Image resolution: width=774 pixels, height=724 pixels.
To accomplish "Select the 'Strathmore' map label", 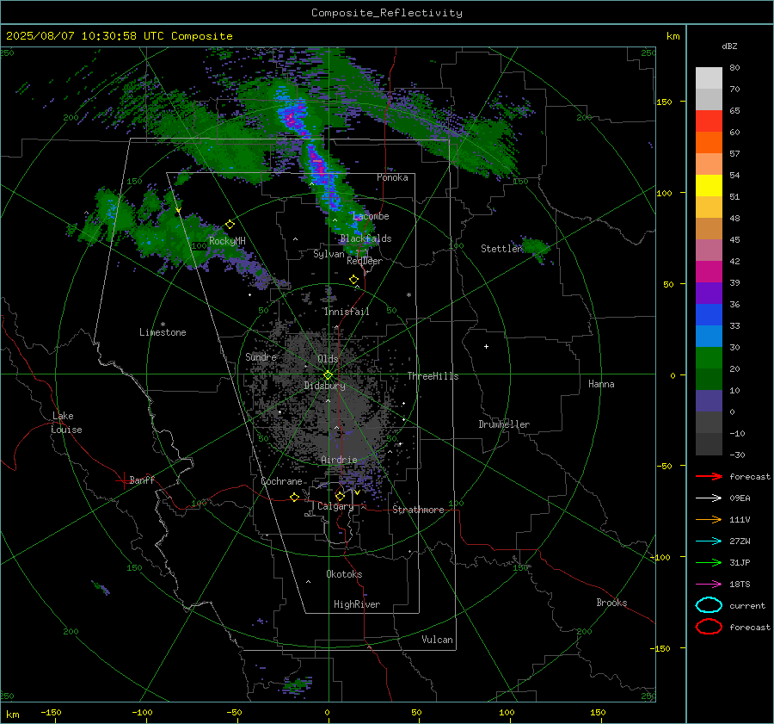I will [x=418, y=510].
